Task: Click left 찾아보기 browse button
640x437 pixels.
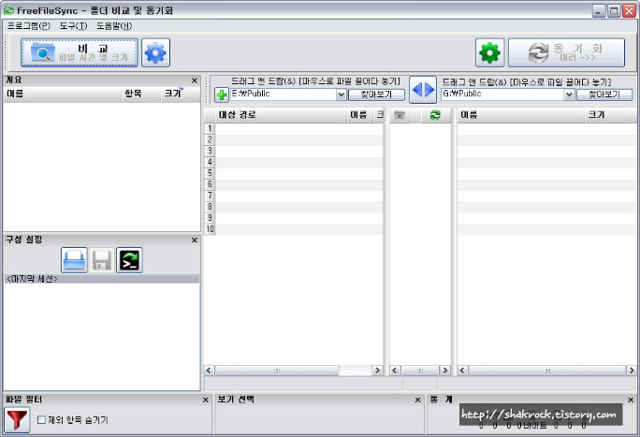Action: (x=376, y=95)
